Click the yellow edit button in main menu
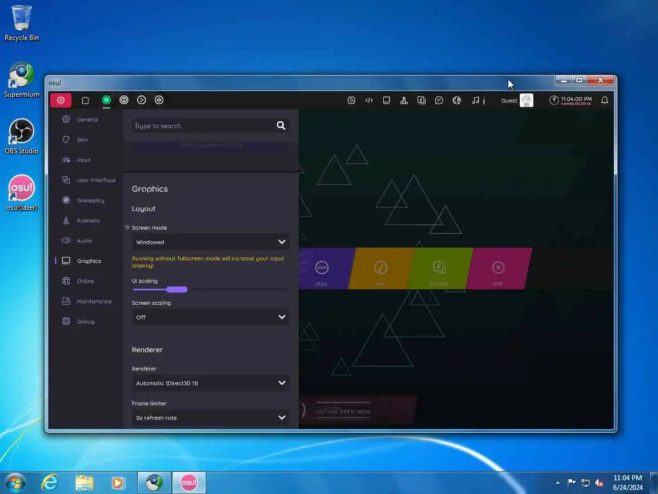 point(381,268)
